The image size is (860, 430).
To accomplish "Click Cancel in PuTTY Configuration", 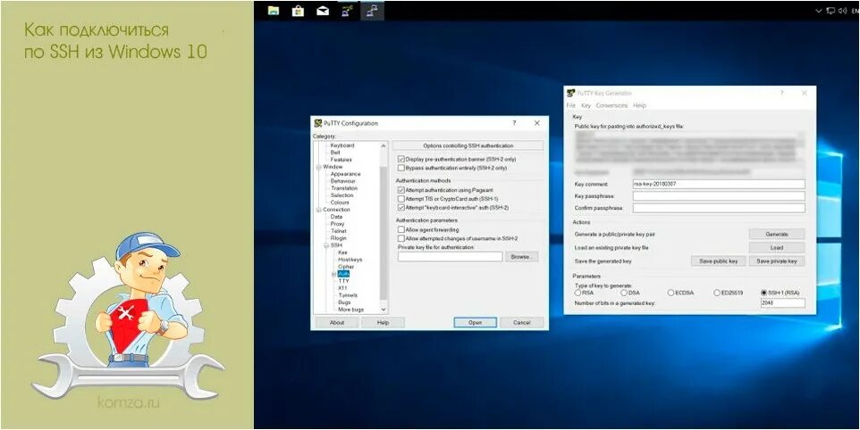I will coord(521,323).
